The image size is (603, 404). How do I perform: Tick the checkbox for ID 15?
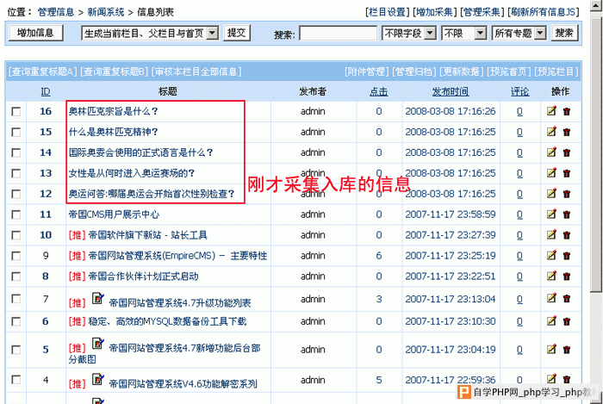click(16, 133)
